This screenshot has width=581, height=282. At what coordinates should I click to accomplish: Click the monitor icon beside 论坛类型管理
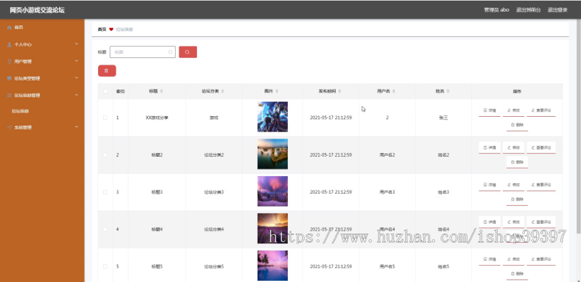pyautogui.click(x=10, y=79)
